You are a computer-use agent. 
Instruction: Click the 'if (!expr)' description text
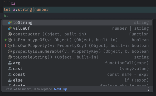[136, 80]
